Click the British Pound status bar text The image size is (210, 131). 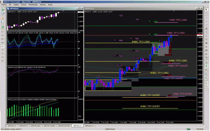110,129
